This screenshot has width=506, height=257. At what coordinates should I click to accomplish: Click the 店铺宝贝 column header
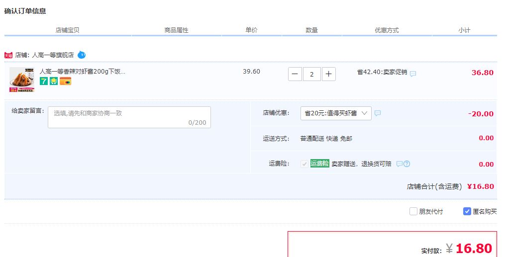tap(68, 30)
